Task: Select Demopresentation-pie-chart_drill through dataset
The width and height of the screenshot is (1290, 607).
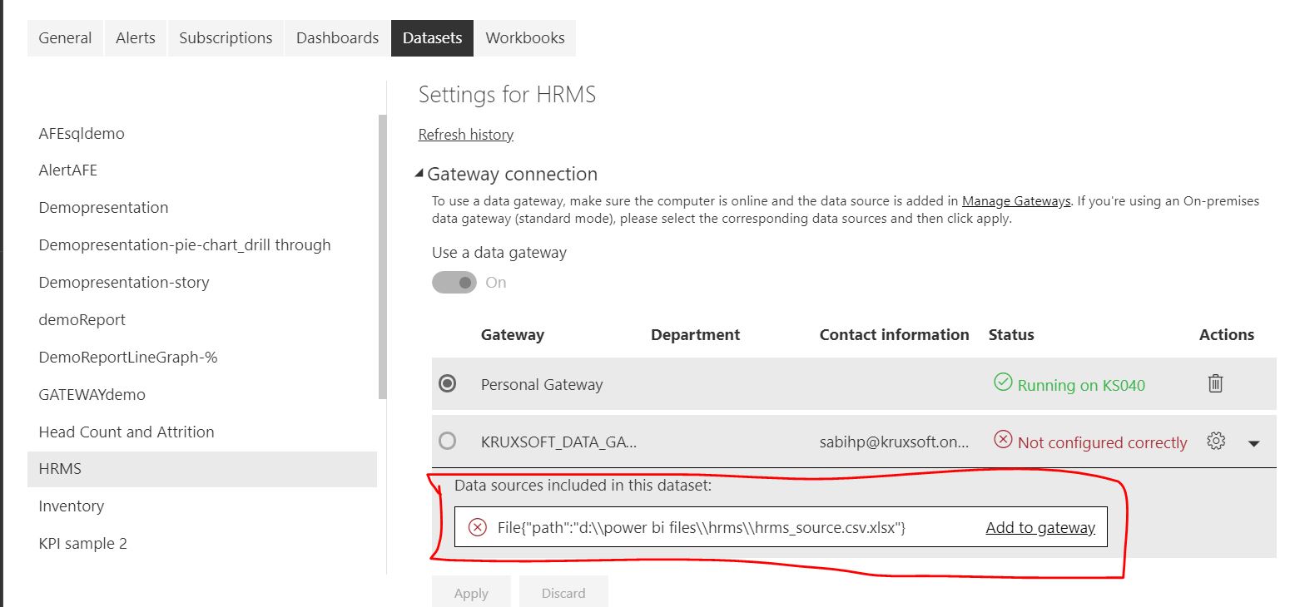Action: [185, 245]
